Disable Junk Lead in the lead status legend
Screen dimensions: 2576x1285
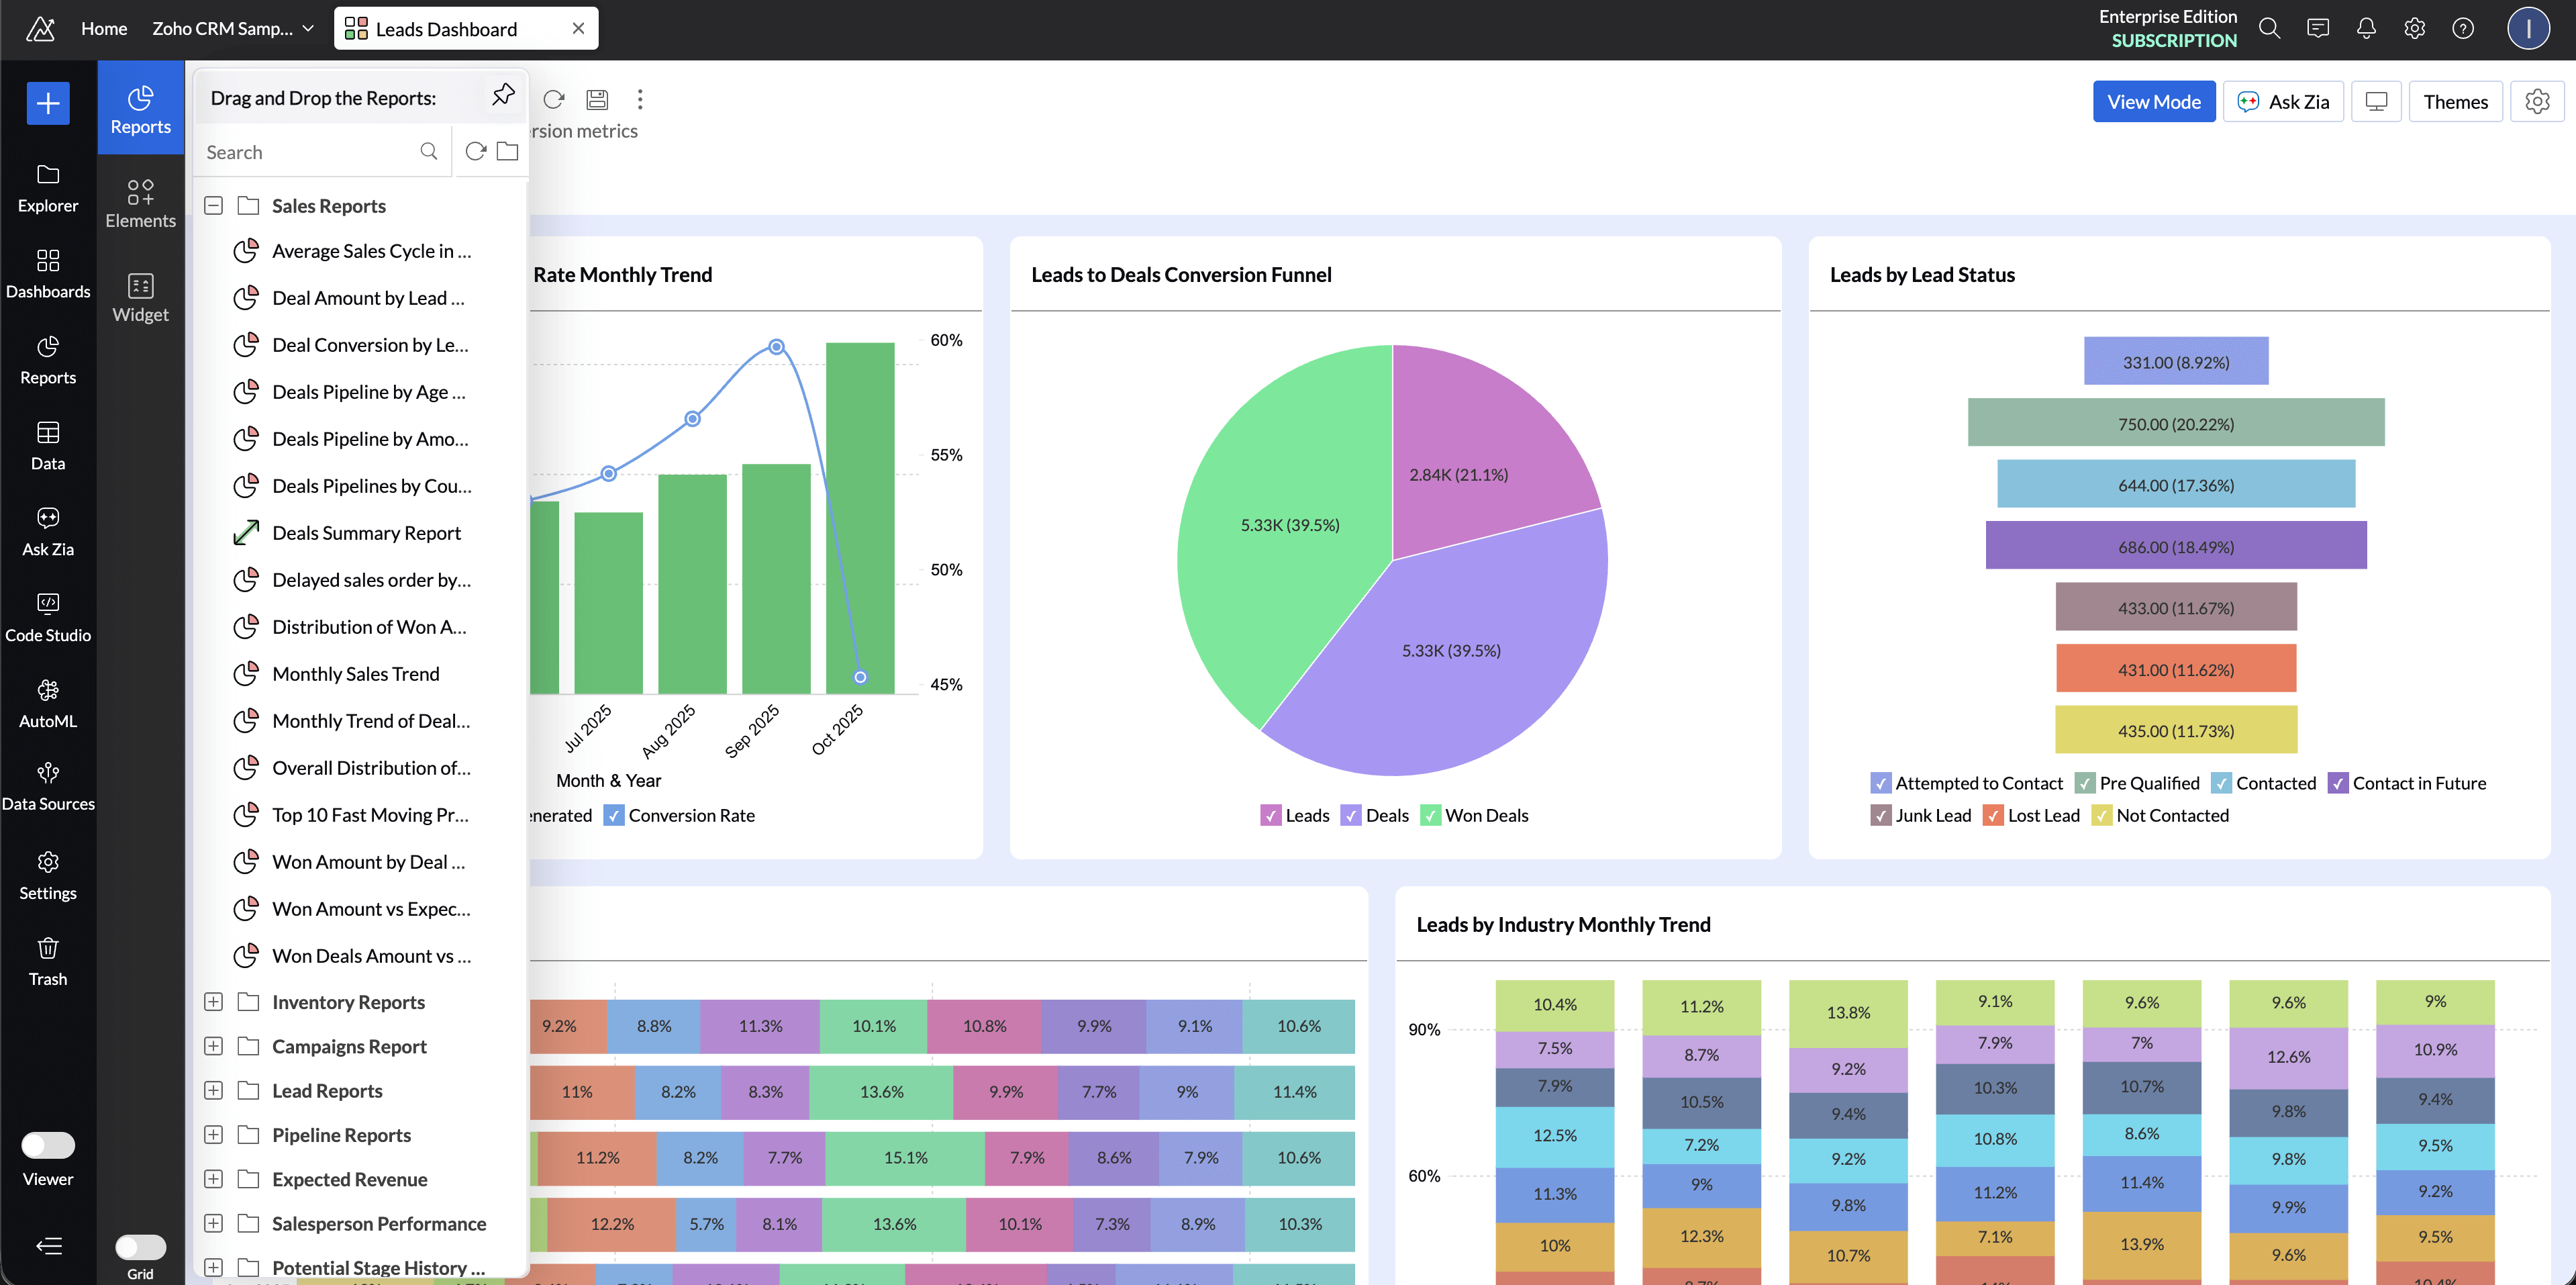coord(1881,815)
